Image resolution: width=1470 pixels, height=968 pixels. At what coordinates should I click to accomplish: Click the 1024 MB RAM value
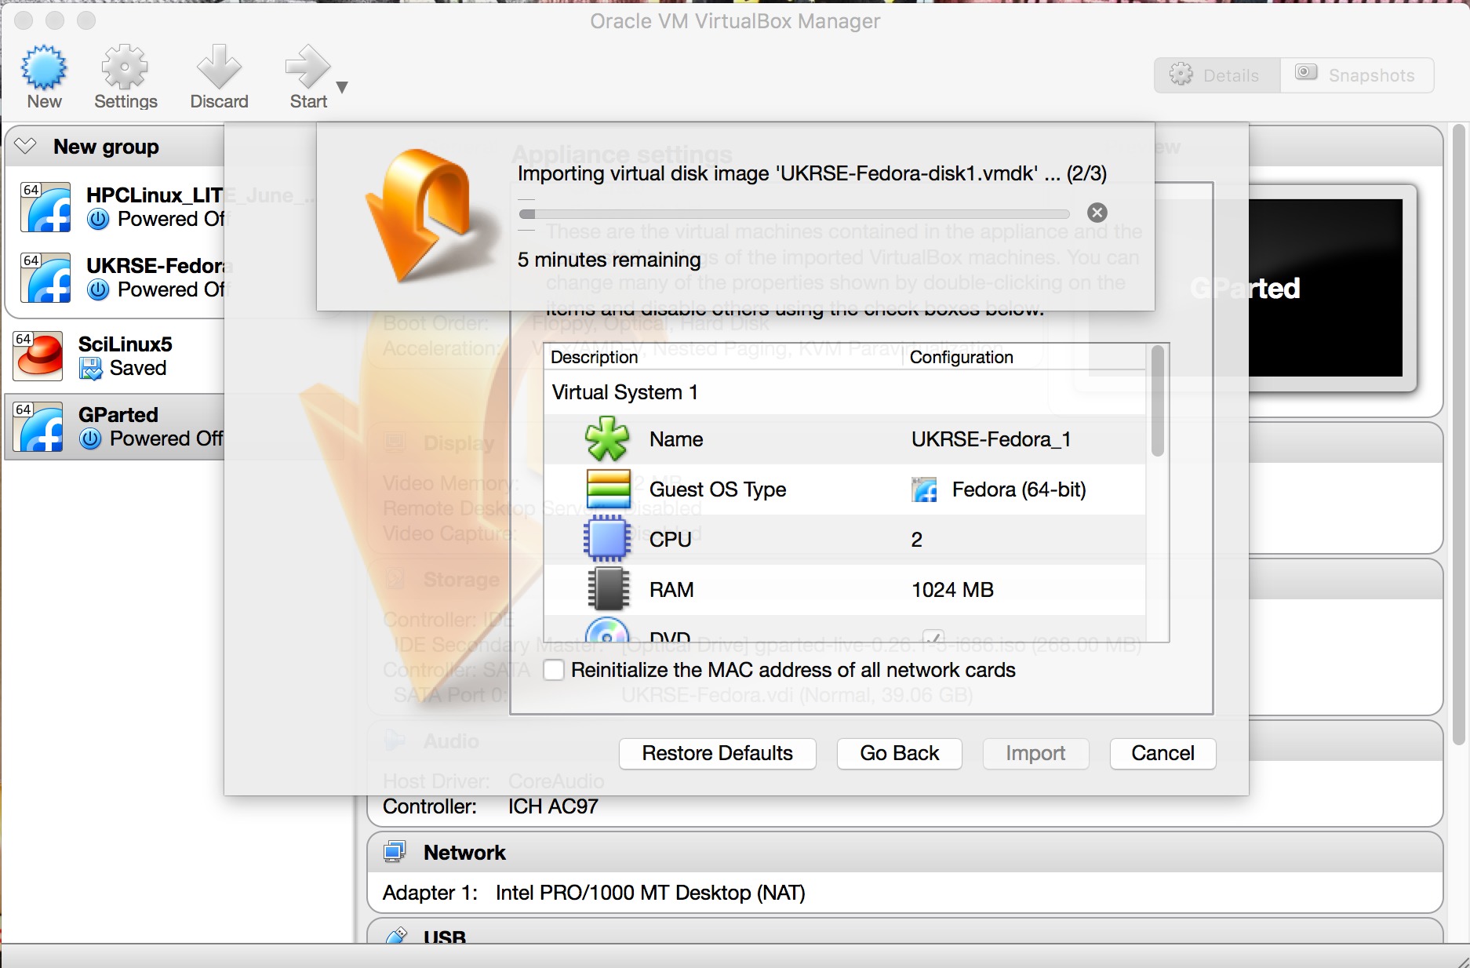click(x=952, y=590)
